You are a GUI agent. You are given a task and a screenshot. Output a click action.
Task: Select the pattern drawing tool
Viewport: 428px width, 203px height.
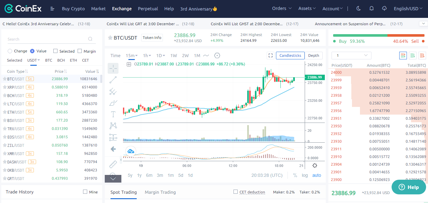113,126
